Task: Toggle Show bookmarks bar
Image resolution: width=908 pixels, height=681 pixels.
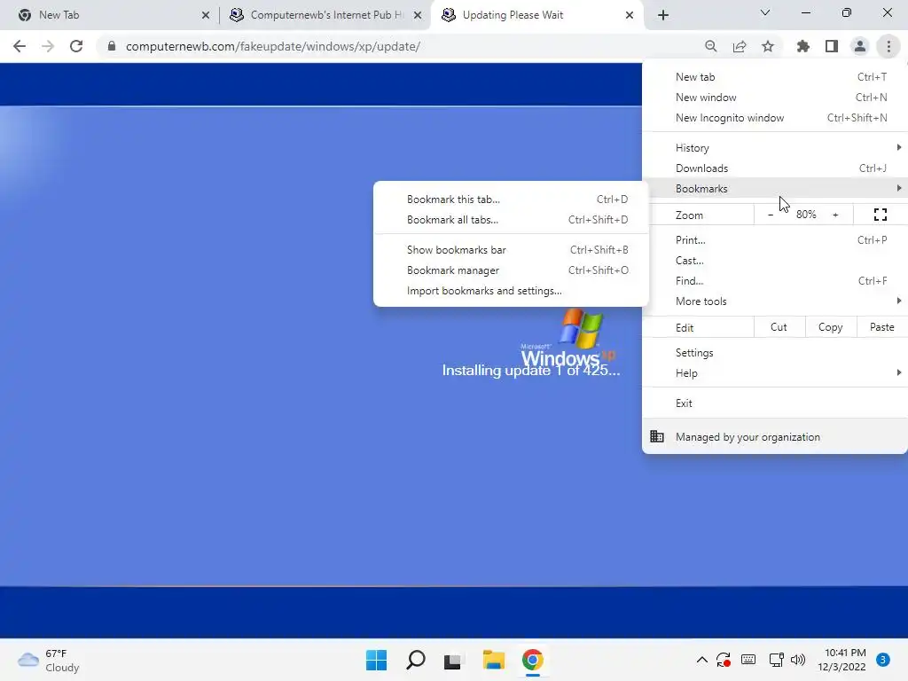Action: pos(511,249)
